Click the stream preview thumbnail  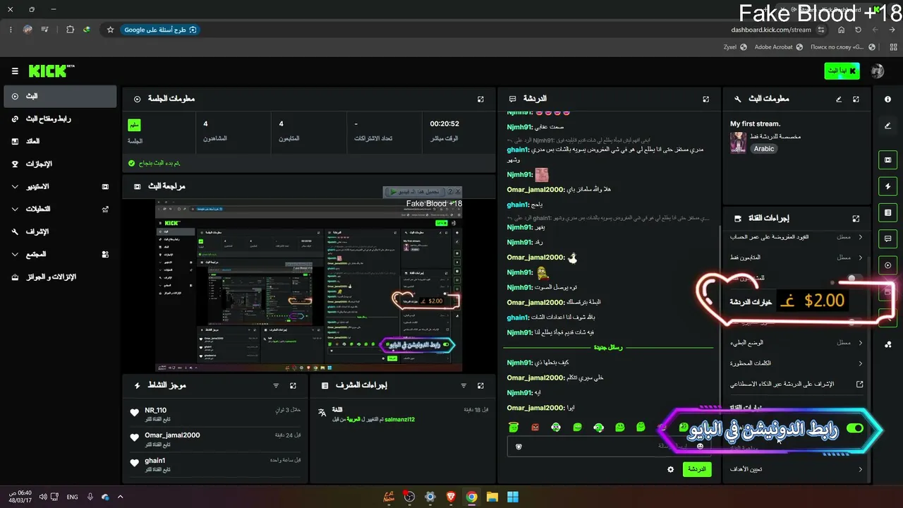[309, 285]
